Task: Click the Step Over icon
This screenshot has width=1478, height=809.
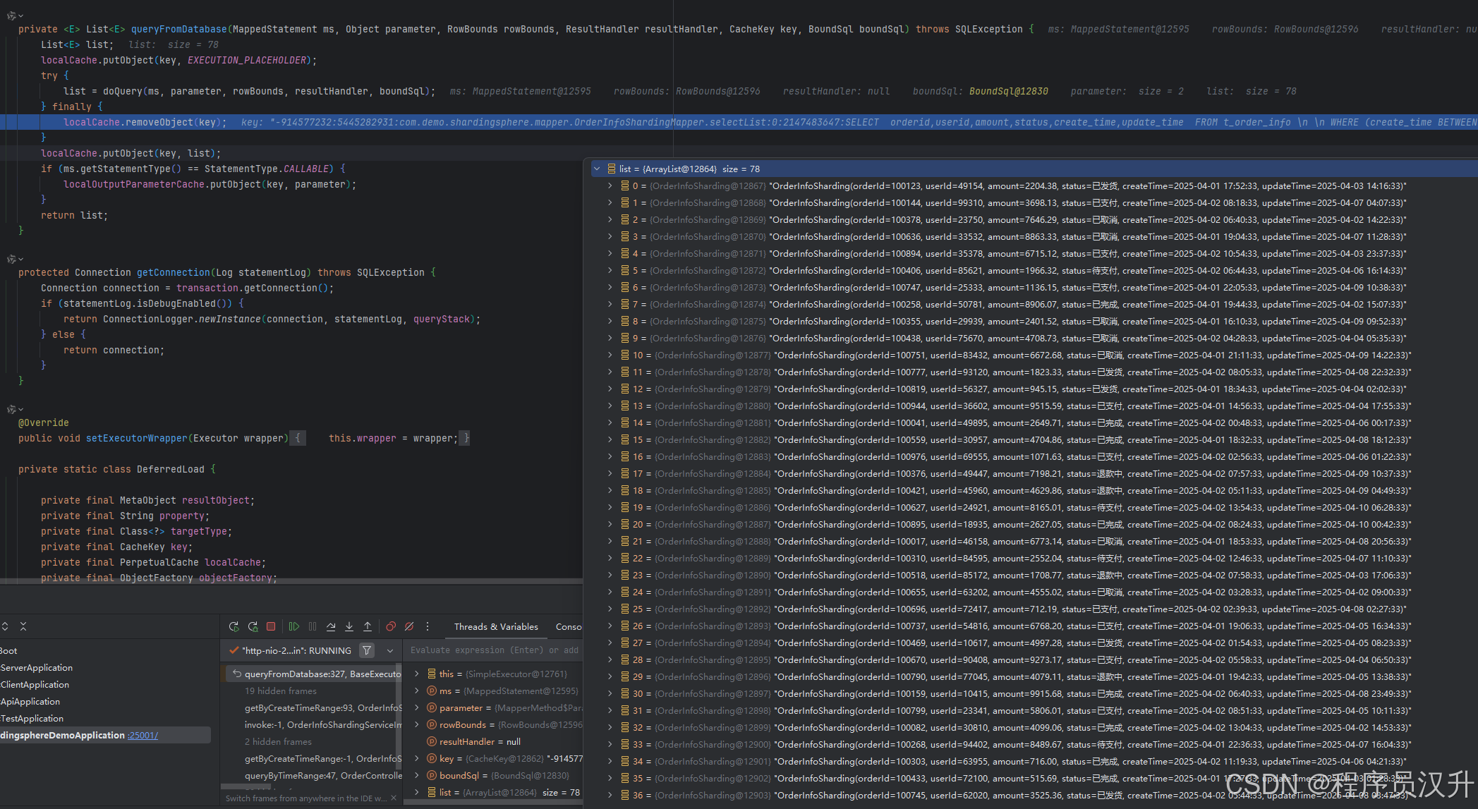Action: point(331,626)
